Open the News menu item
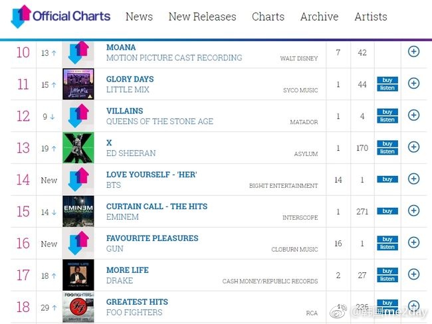The width and height of the screenshot is (432, 324). click(139, 17)
